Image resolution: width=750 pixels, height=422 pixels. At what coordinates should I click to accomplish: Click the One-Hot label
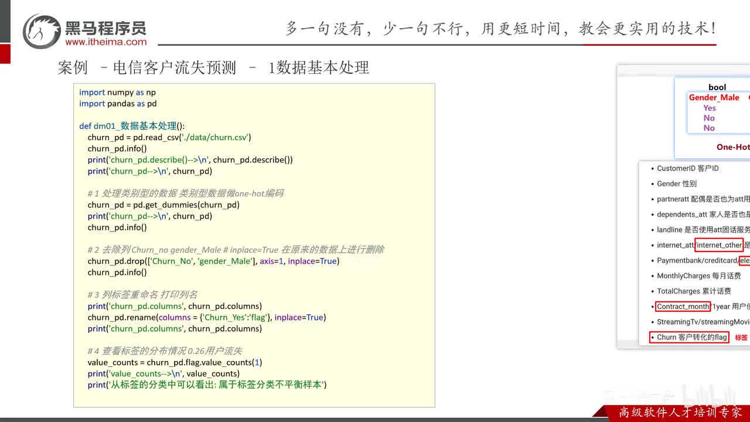click(733, 147)
